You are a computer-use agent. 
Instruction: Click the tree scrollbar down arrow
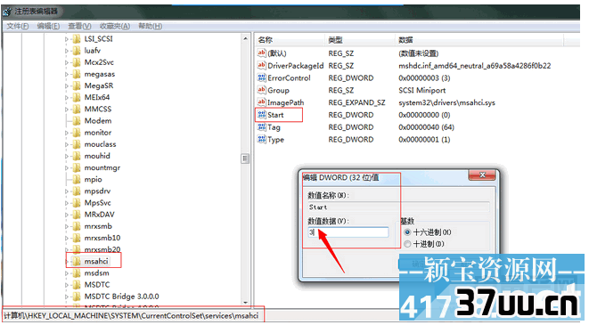pos(245,303)
